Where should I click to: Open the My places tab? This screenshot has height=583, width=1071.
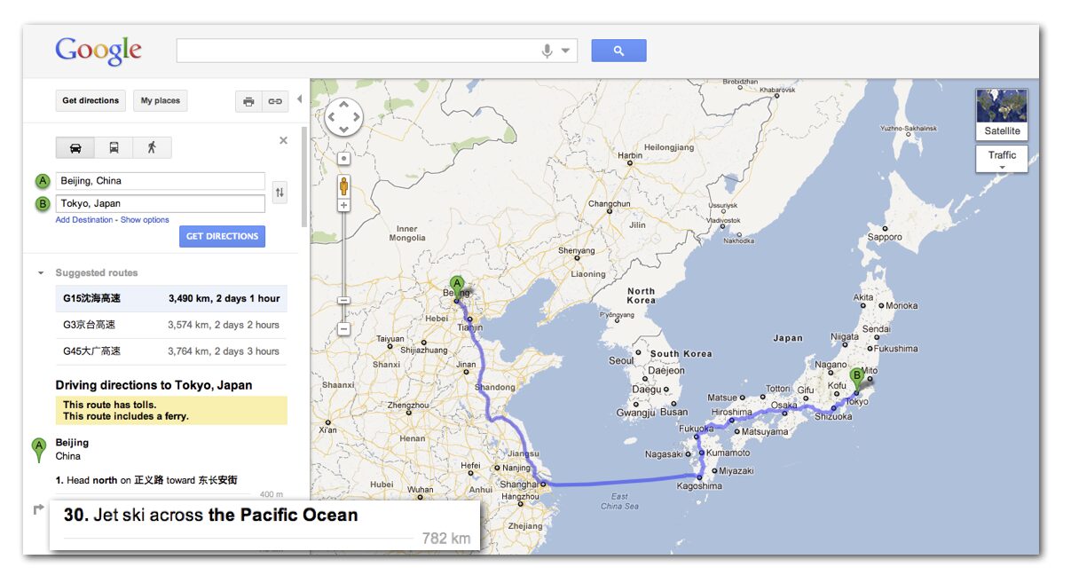[x=161, y=101]
